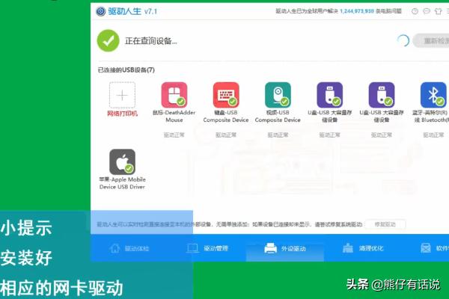Click the 网络打印机 red label
This screenshot has width=449, height=299.
coord(123,114)
